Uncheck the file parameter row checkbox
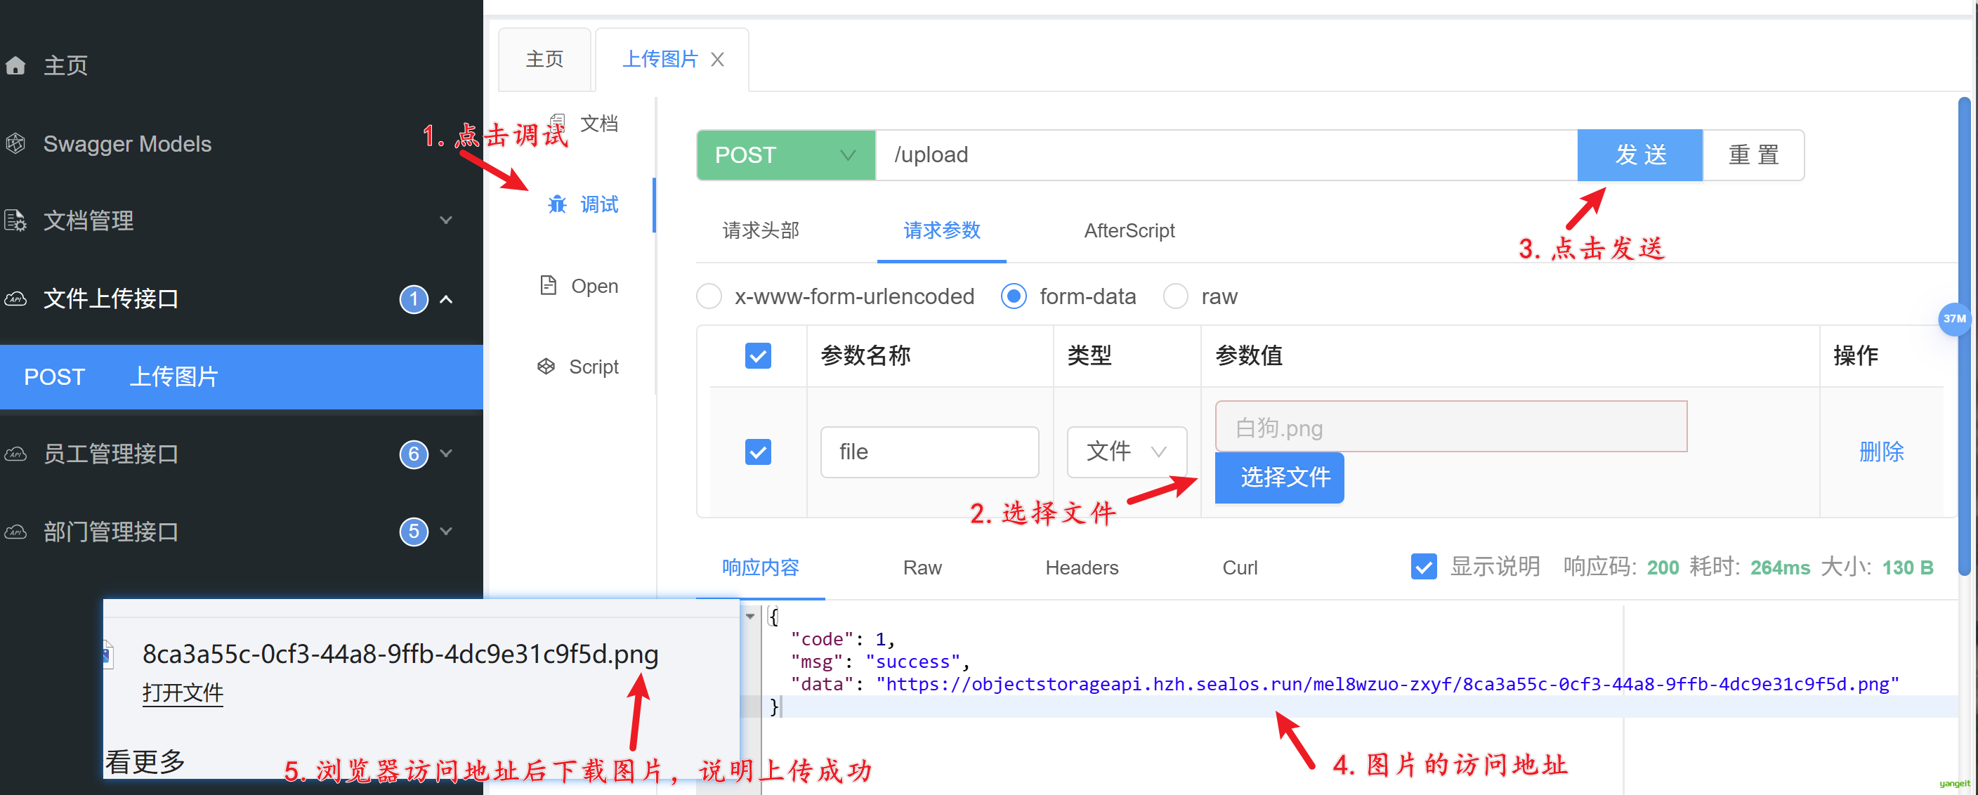This screenshot has width=1978, height=795. (x=758, y=452)
